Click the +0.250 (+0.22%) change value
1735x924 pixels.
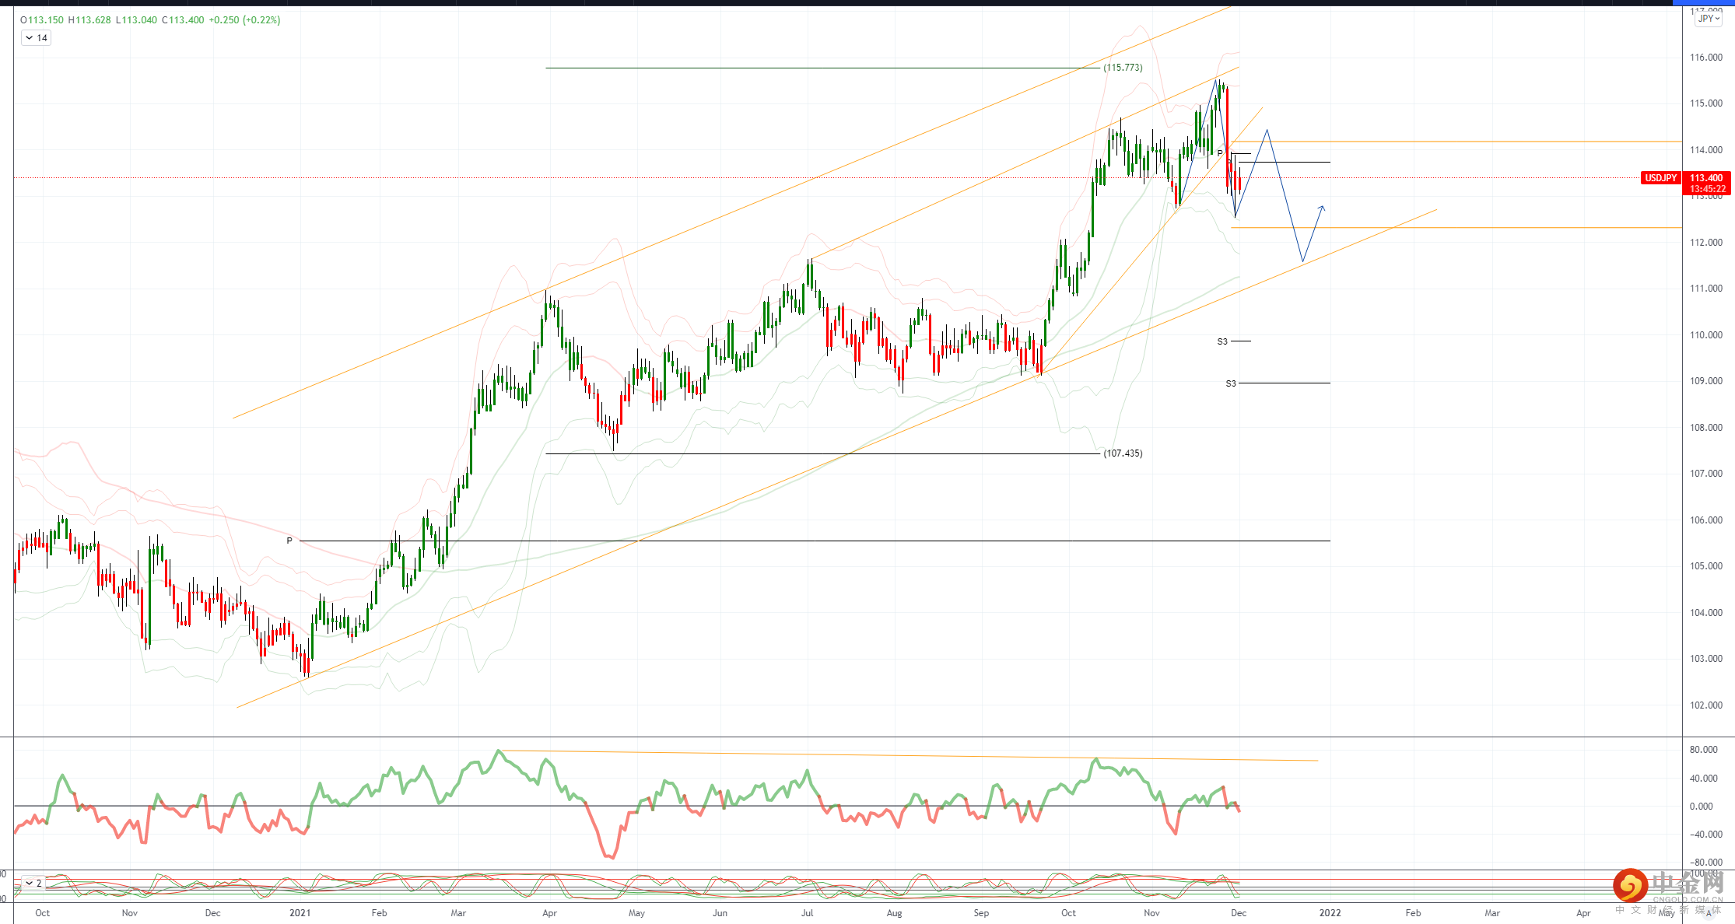[244, 20]
